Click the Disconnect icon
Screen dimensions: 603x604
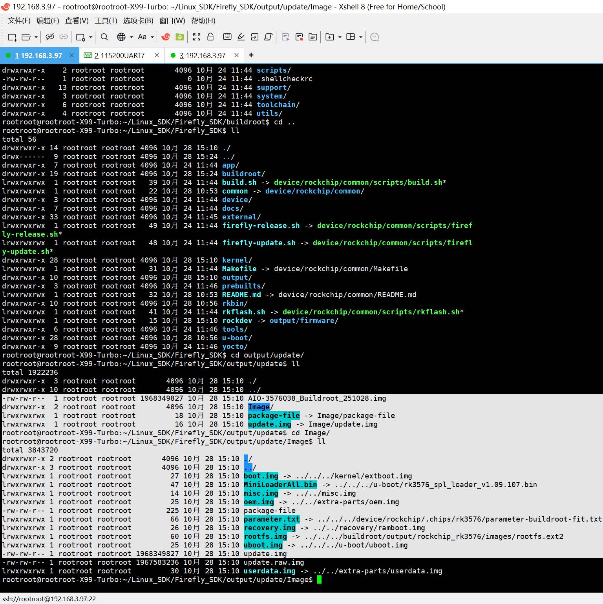[x=50, y=37]
